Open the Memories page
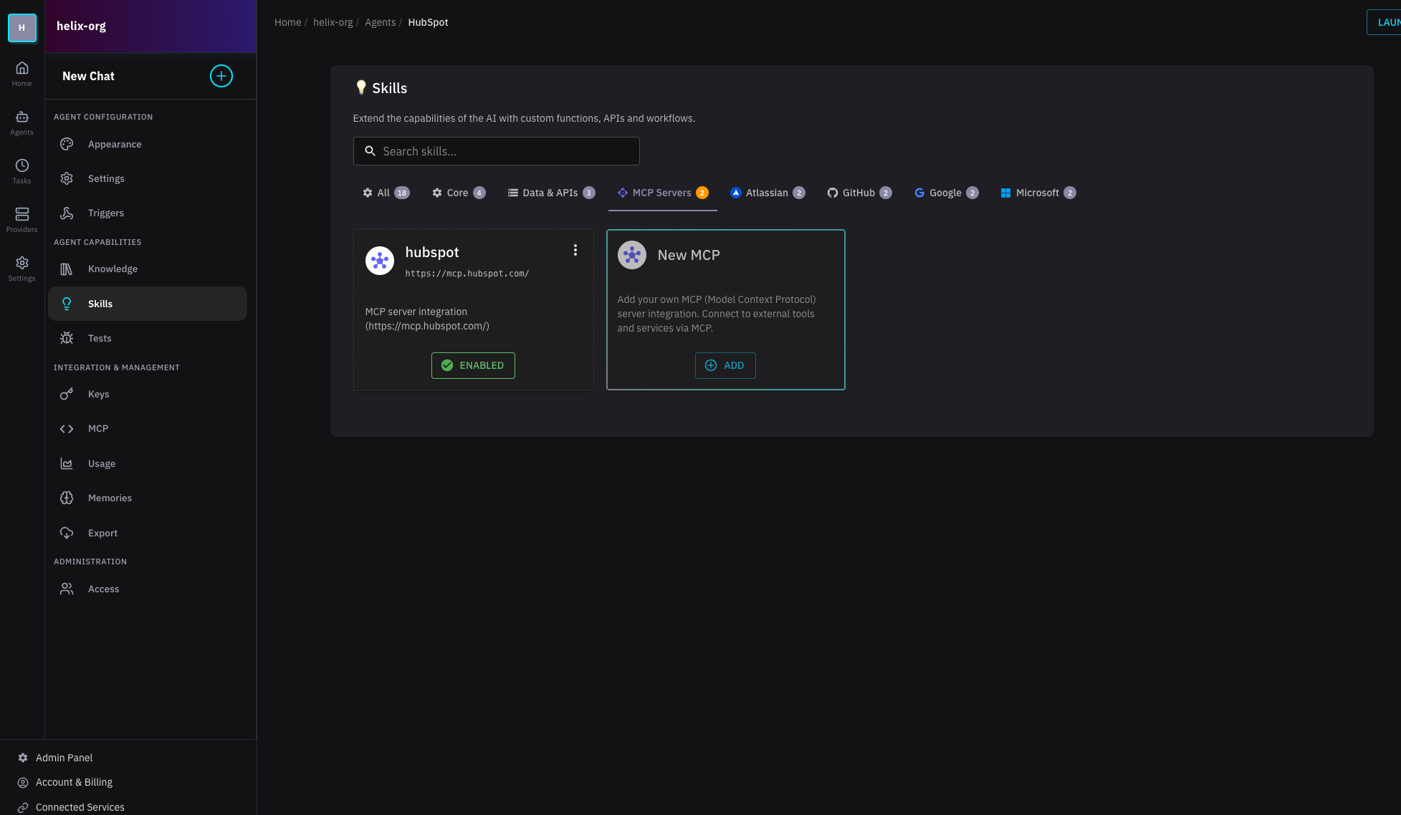The width and height of the screenshot is (1401, 815). (x=110, y=498)
